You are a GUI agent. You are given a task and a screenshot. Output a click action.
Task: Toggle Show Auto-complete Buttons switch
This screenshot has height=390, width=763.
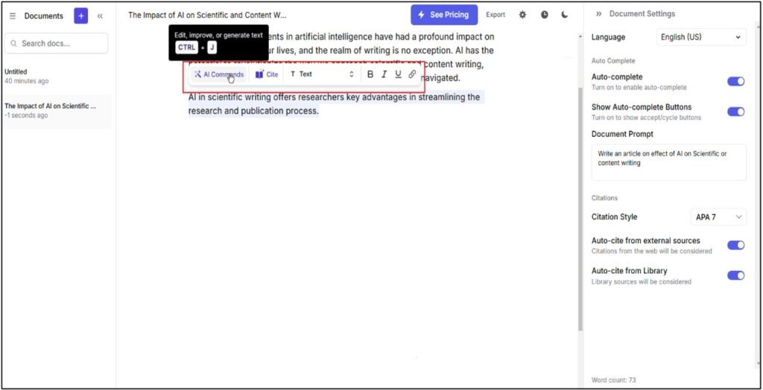coord(735,112)
